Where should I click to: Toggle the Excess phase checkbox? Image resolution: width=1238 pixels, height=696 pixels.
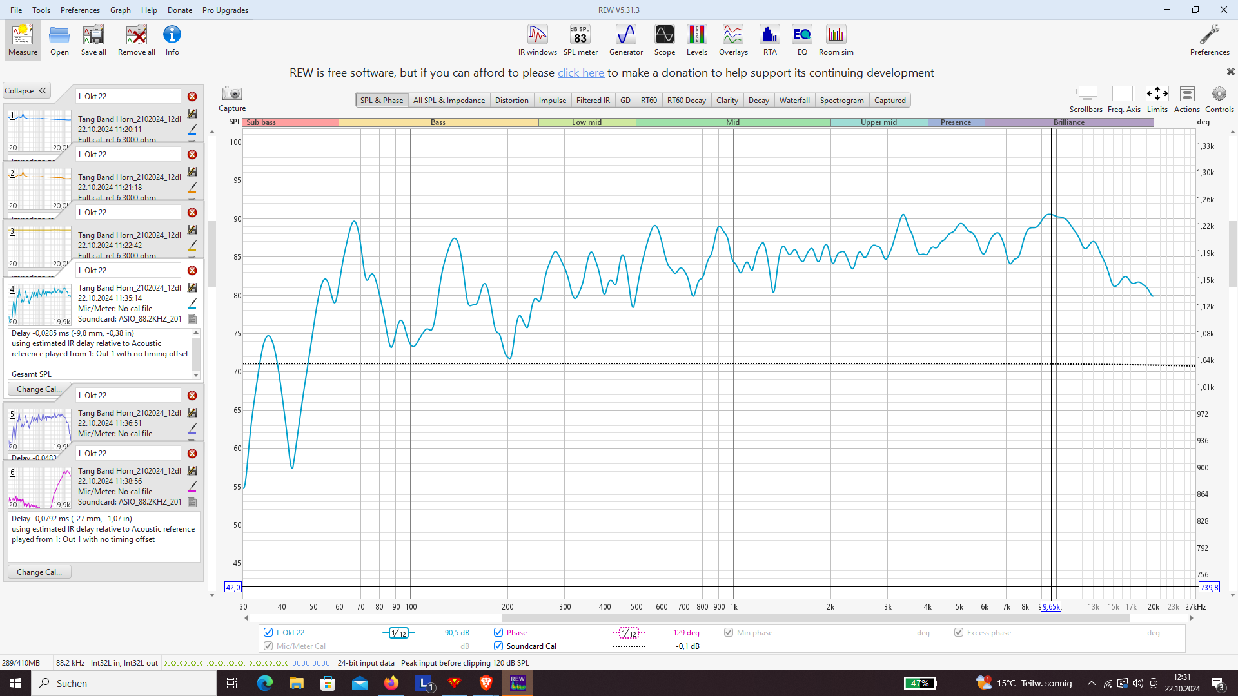(959, 632)
